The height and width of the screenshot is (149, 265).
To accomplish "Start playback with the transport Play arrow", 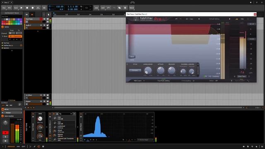I will coord(22,8).
